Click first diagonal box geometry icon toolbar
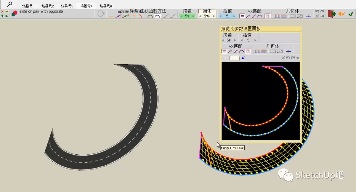This screenshot has width=356, height=192. (293, 16)
